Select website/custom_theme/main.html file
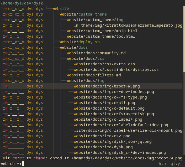This screenshot has height=167, width=185. (102, 31)
